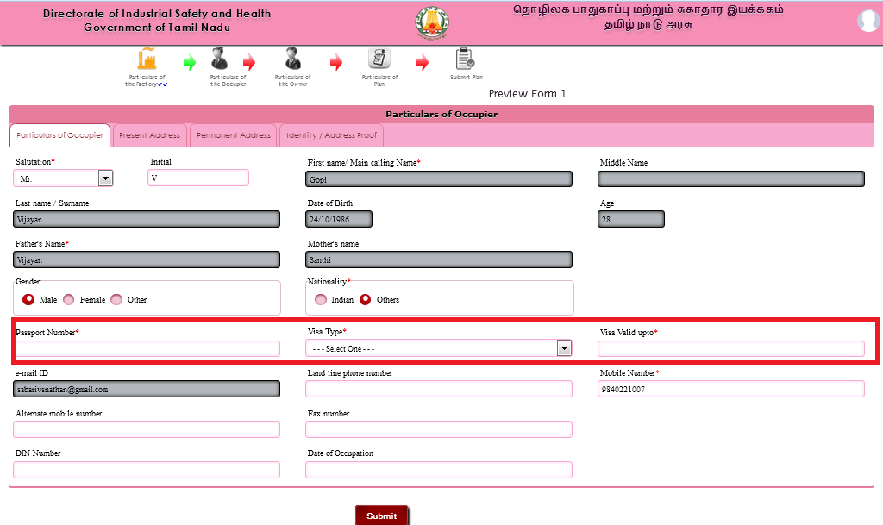Click the Mother's name field

439,260
